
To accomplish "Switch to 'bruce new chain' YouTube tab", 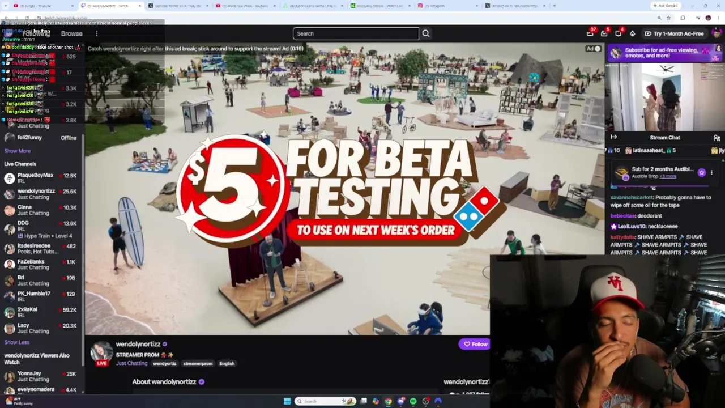I will coord(246,6).
